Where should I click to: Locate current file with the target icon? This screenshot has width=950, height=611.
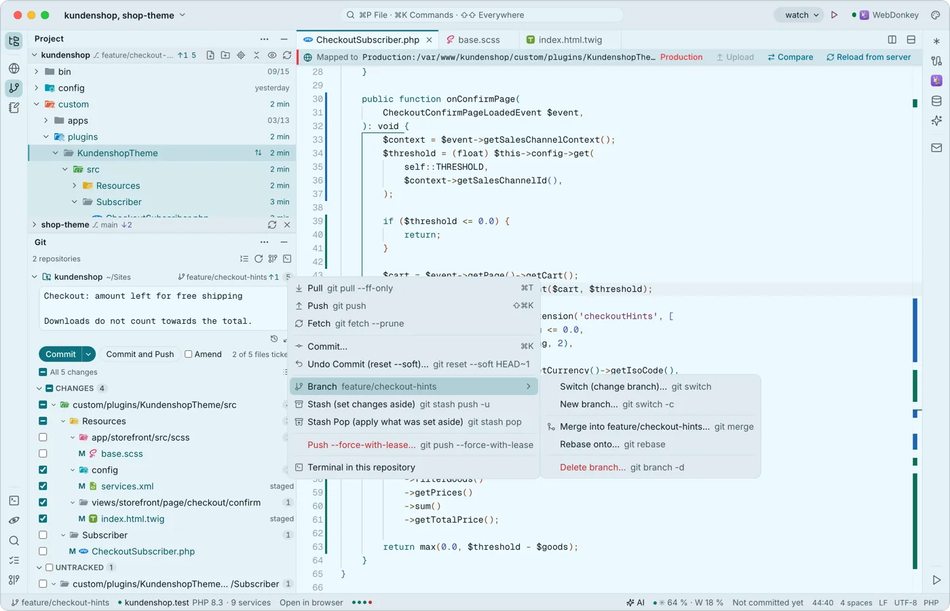coord(241,55)
